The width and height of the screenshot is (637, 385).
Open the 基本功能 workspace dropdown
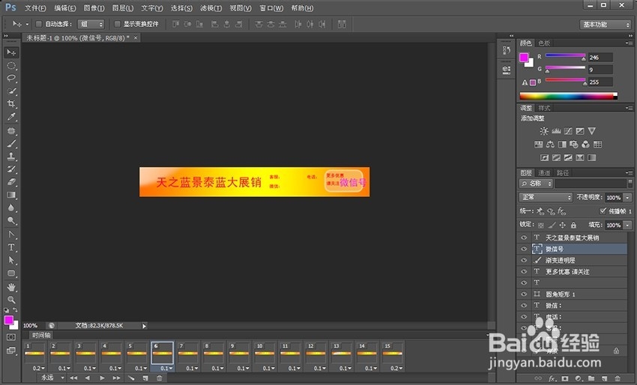coord(606,25)
